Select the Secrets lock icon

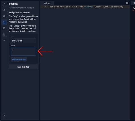(4, 22)
